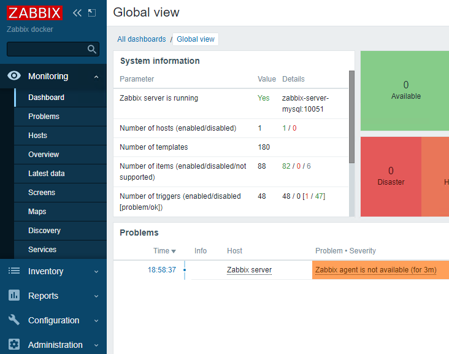Click the Parameter column header
Image resolution: width=449 pixels, height=354 pixels.
137,79
